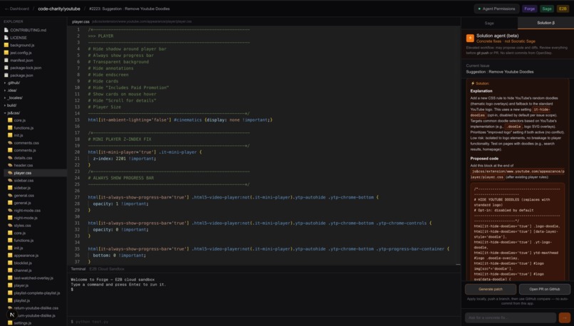Click the orange send message button
This screenshot has height=326, width=574.
(565, 317)
